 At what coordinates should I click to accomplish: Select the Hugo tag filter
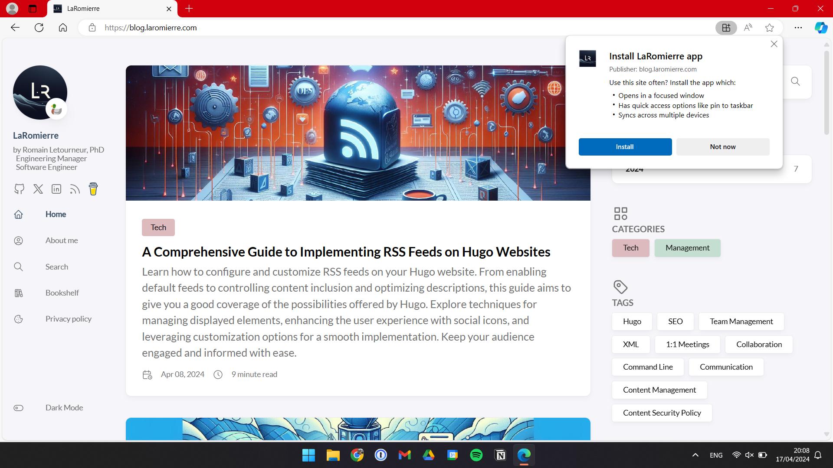pyautogui.click(x=632, y=321)
